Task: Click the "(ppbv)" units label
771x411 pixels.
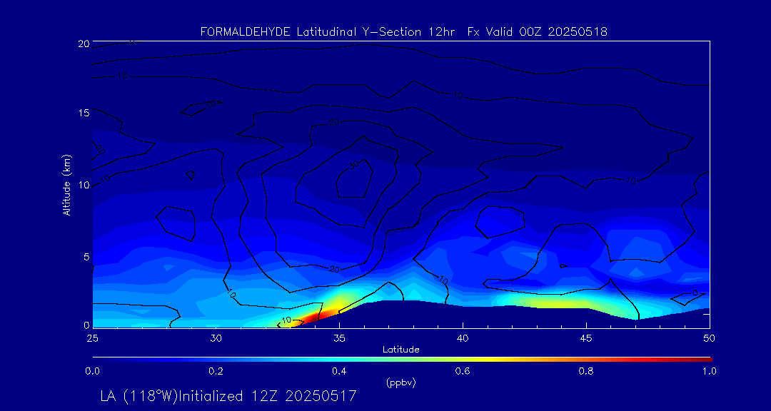Action: coord(401,383)
